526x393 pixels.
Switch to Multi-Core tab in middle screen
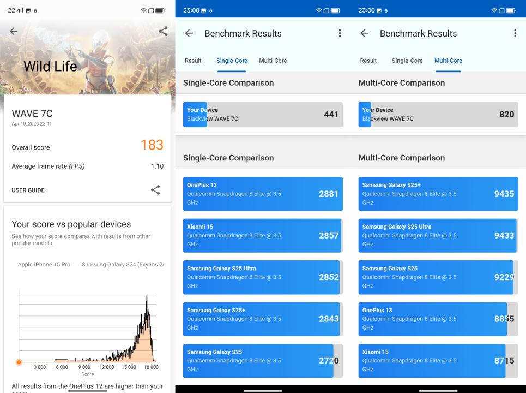pos(273,61)
